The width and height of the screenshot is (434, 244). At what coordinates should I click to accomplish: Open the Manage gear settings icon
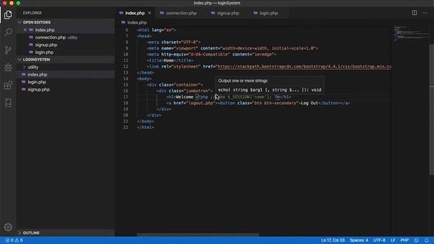[x=8, y=227]
